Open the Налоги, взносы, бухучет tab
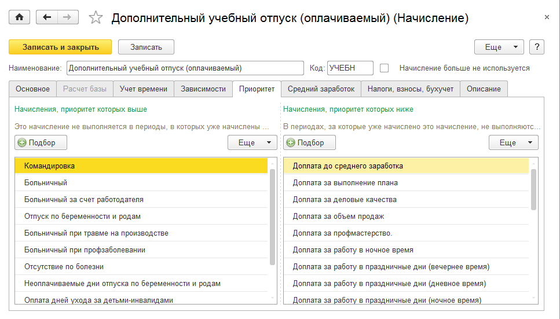The width and height of the screenshot is (560, 319). (411, 89)
